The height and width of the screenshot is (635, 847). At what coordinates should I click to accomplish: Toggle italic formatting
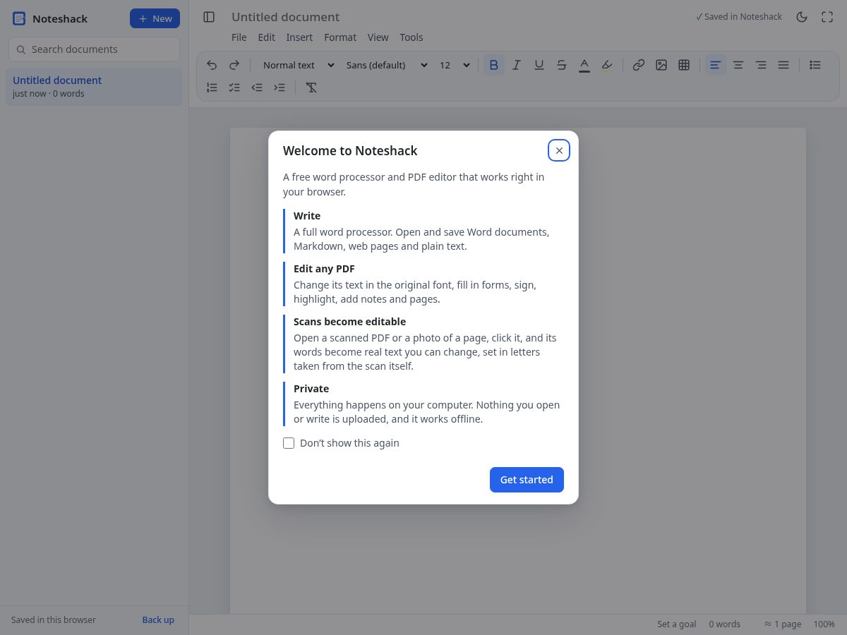coord(517,65)
